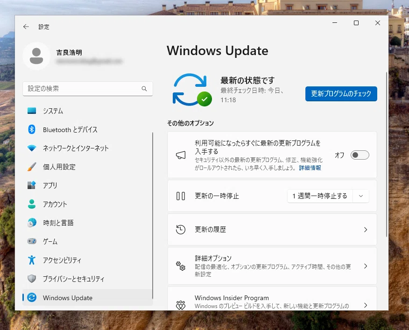Click the shield icon for プライバシーとセキュリティ

[32, 279]
